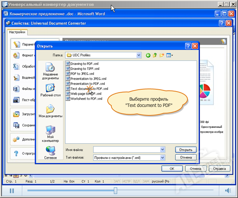
Task: Click the video progress slider handle
Action: [x=115, y=190]
